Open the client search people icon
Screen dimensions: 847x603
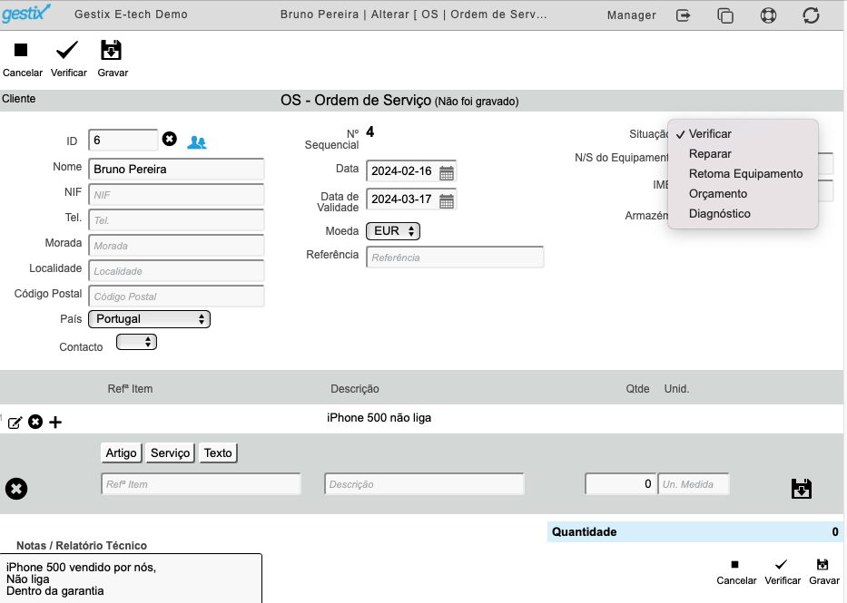point(197,142)
